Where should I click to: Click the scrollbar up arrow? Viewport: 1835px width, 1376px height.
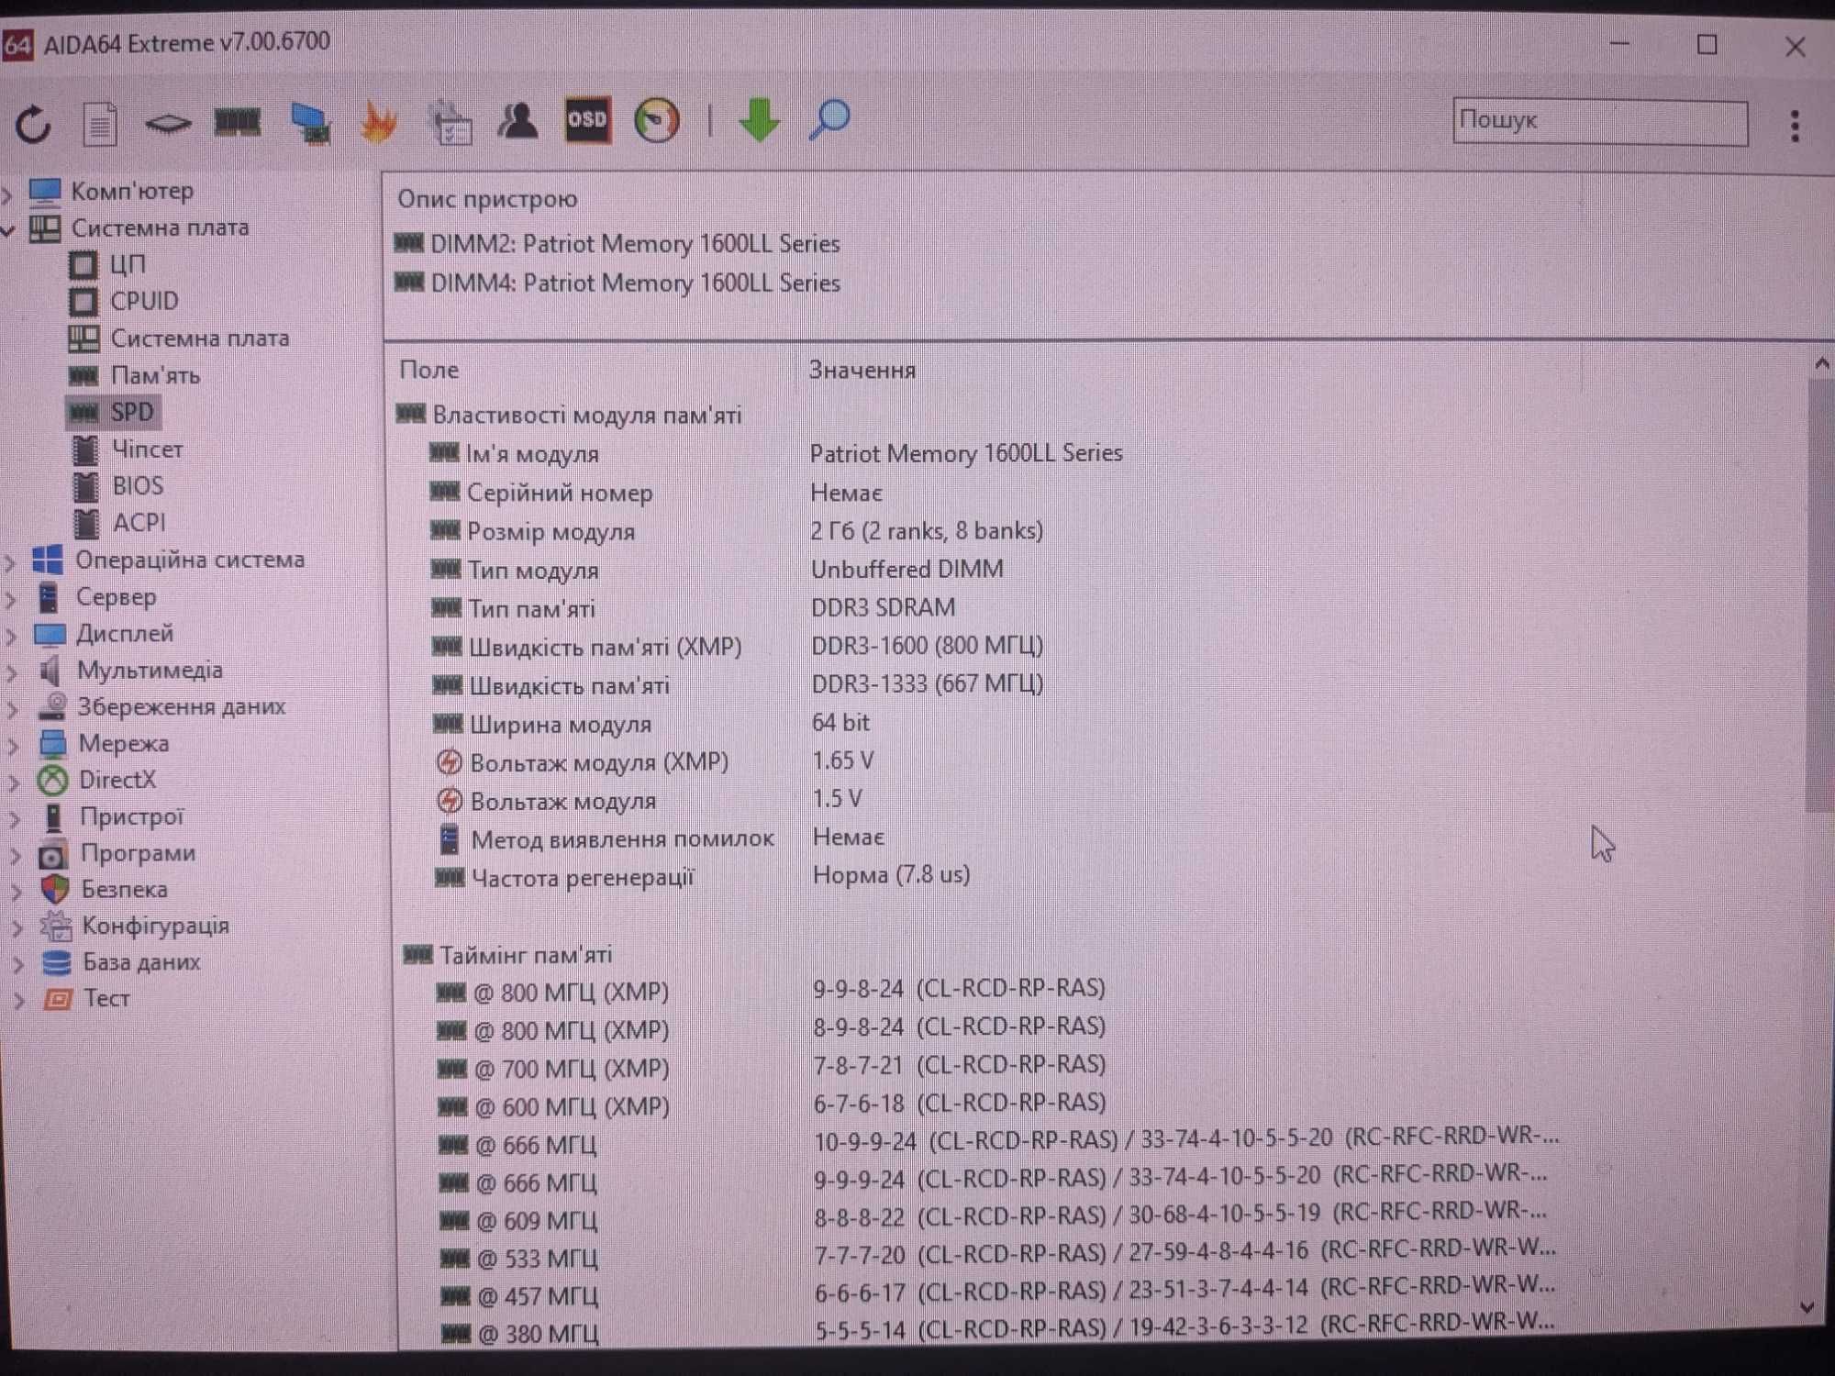(x=1820, y=364)
